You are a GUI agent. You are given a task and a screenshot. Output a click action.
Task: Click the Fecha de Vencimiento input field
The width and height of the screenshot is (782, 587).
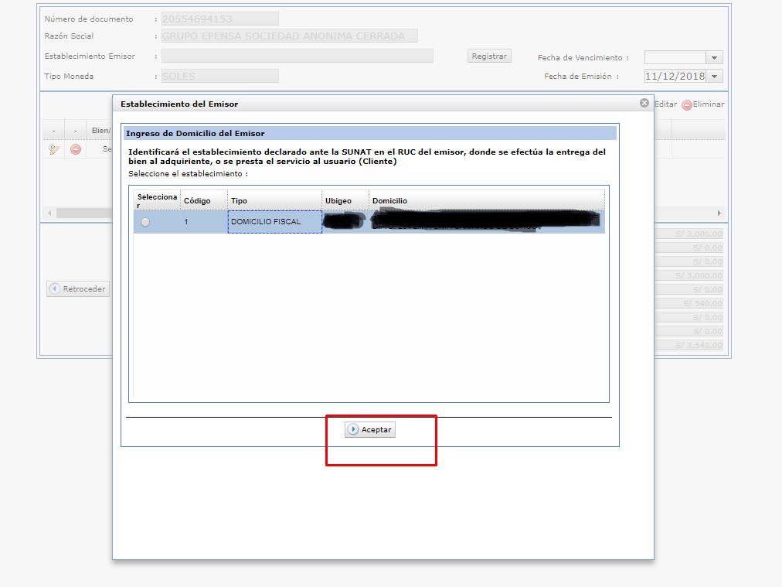tap(675, 58)
